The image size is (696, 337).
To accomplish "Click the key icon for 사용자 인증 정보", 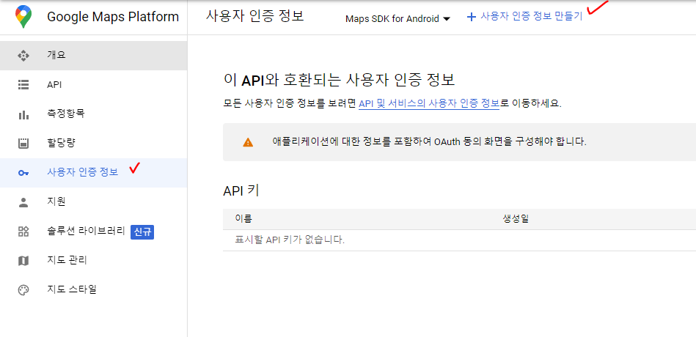I will point(23,173).
